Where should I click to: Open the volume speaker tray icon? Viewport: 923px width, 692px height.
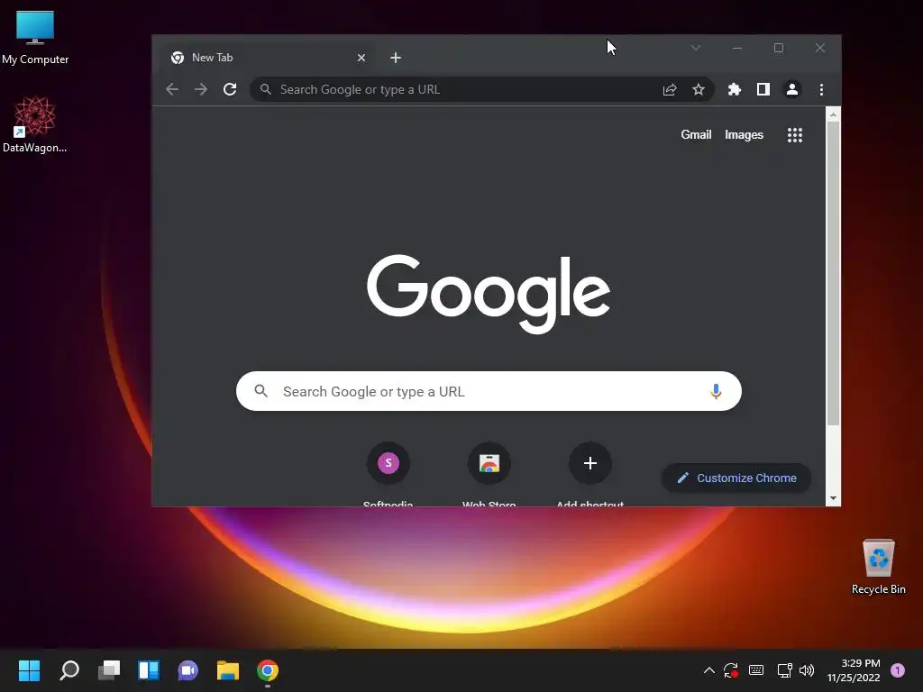click(x=807, y=670)
